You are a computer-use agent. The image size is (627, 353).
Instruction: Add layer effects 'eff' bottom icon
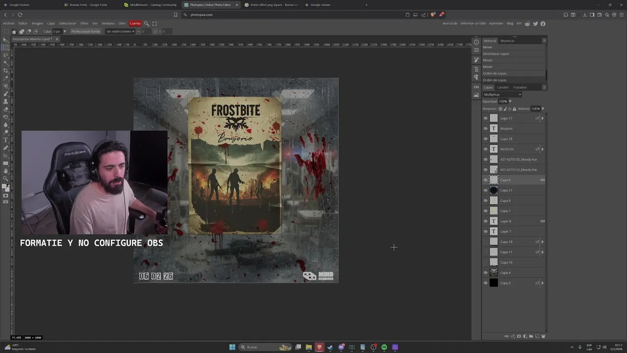tap(512, 336)
